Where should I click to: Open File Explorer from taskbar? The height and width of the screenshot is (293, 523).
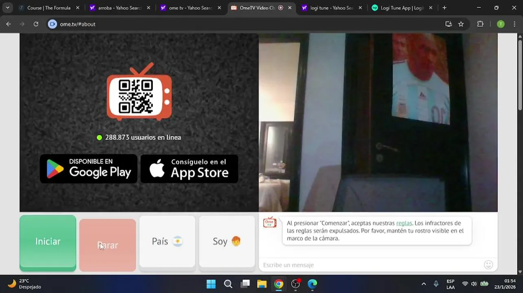(x=261, y=284)
